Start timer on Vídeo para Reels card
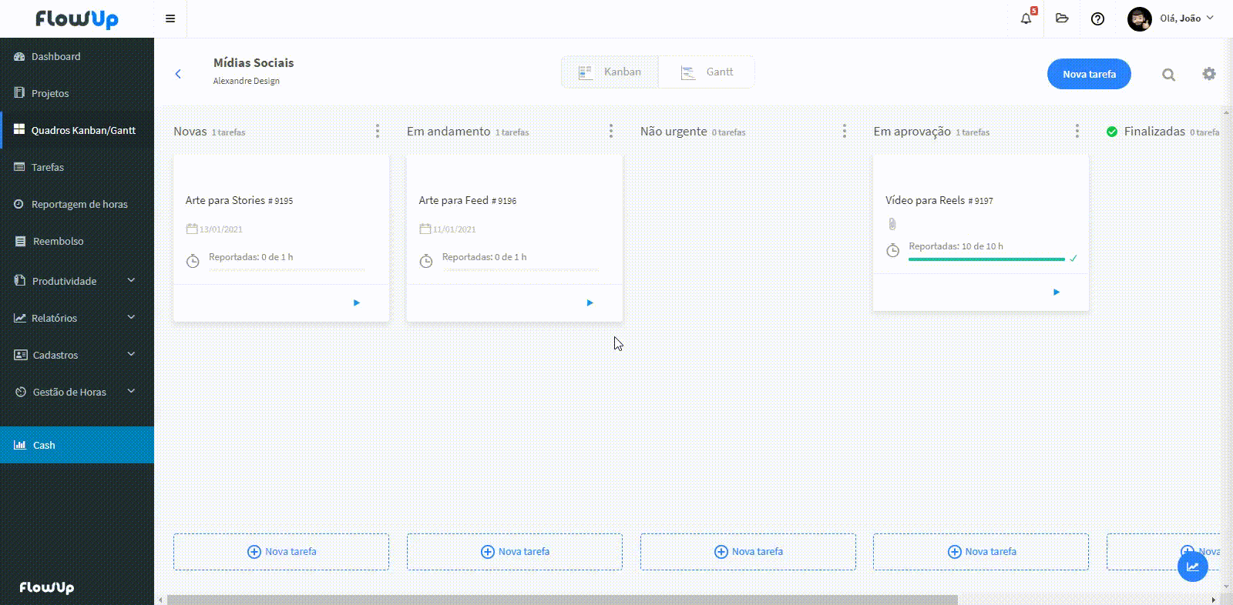Image resolution: width=1233 pixels, height=605 pixels. pyautogui.click(x=1057, y=292)
